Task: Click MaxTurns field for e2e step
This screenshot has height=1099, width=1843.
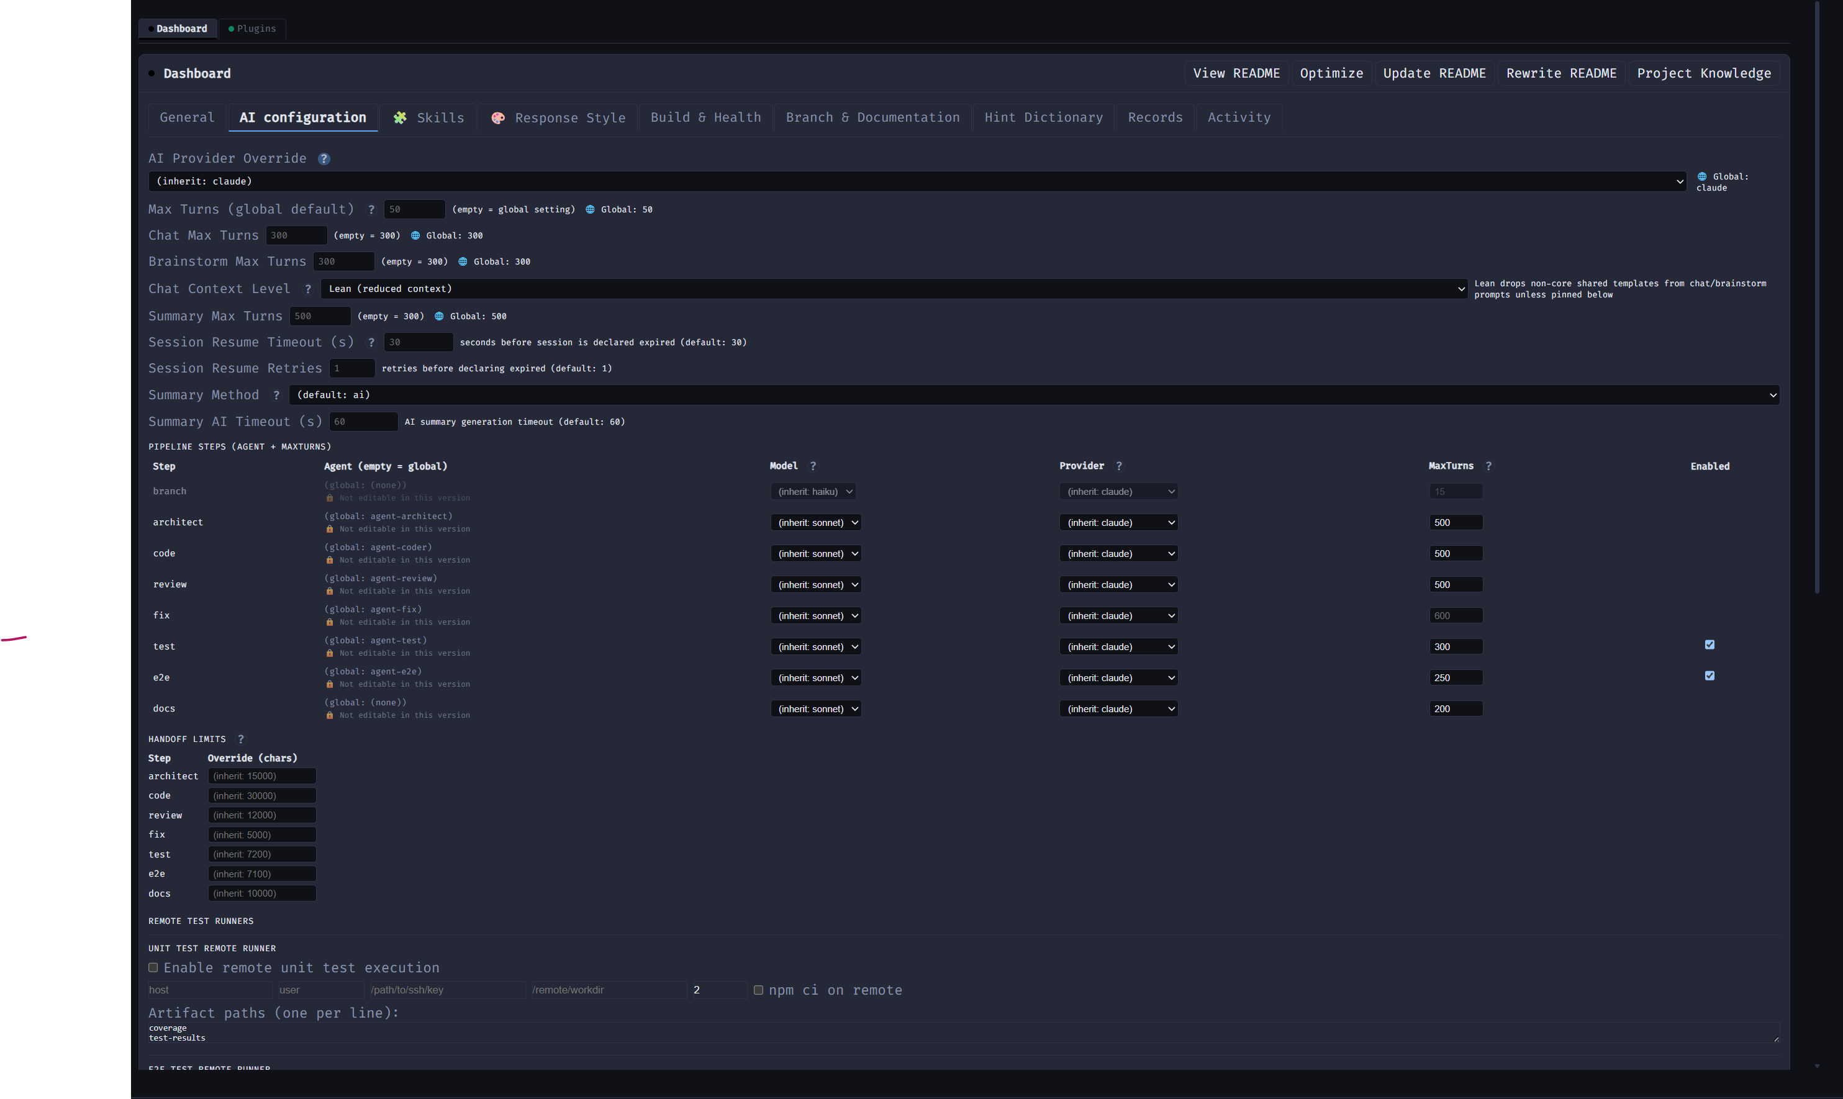Action: point(1456,677)
